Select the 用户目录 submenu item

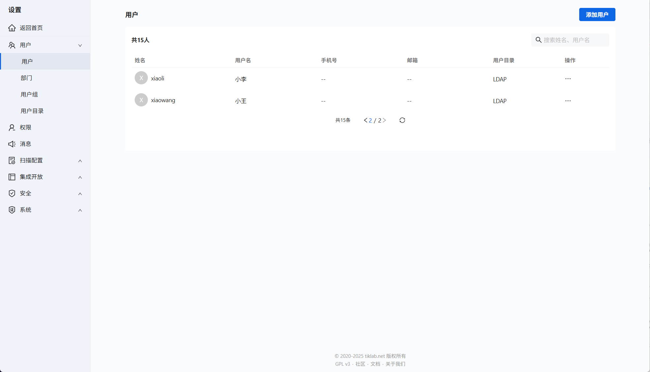click(x=32, y=111)
